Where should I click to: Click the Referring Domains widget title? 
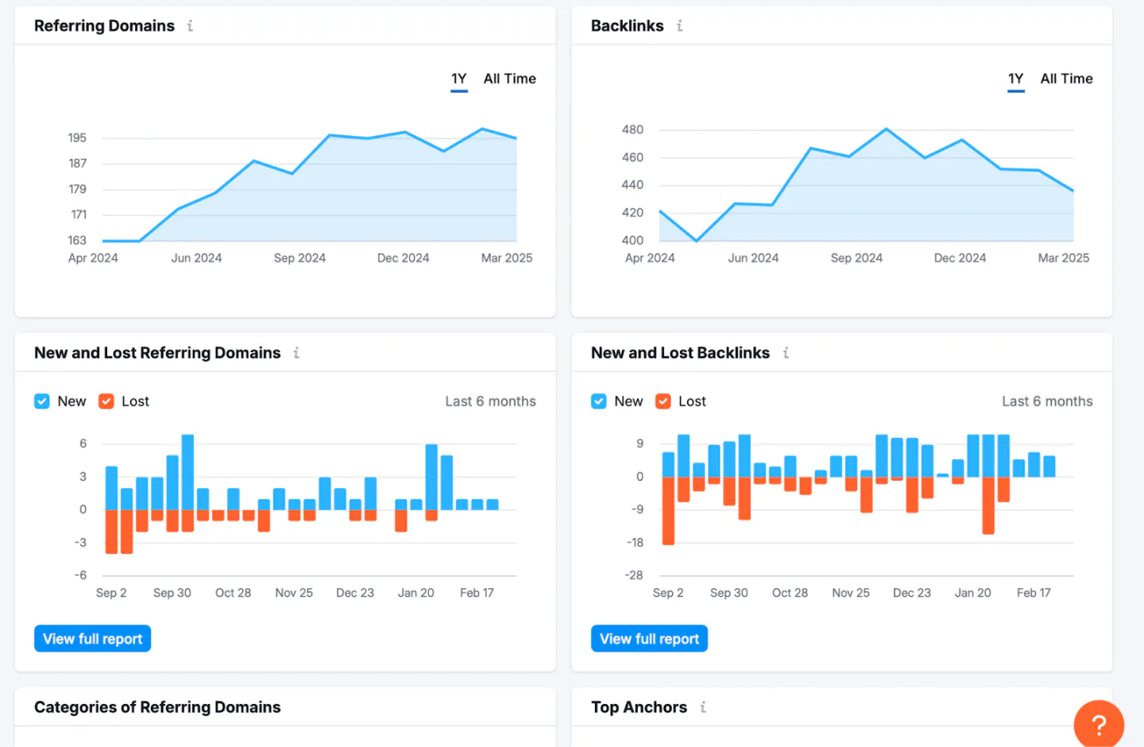(x=104, y=26)
